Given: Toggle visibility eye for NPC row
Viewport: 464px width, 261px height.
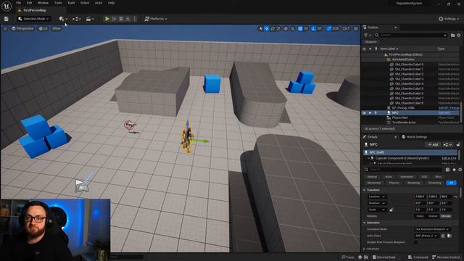Looking at the screenshot, I should (x=364, y=113).
